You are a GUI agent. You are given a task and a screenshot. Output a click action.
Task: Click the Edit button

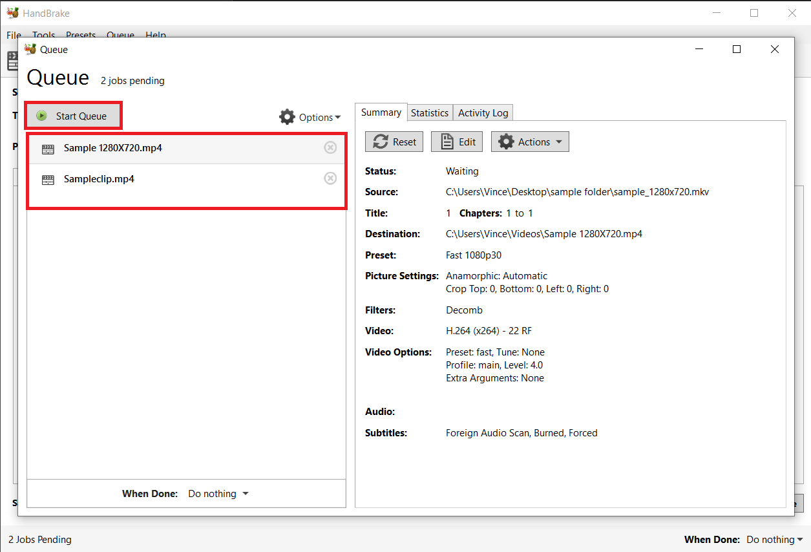(x=456, y=141)
